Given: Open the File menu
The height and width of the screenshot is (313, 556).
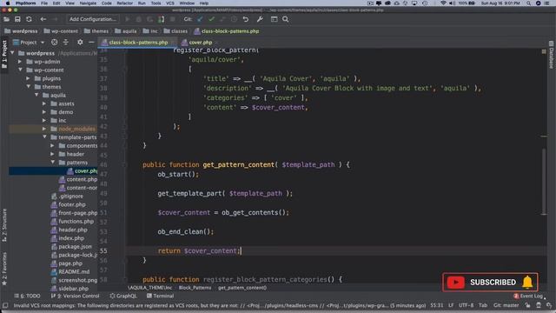Looking at the screenshot, I should click(44, 3).
